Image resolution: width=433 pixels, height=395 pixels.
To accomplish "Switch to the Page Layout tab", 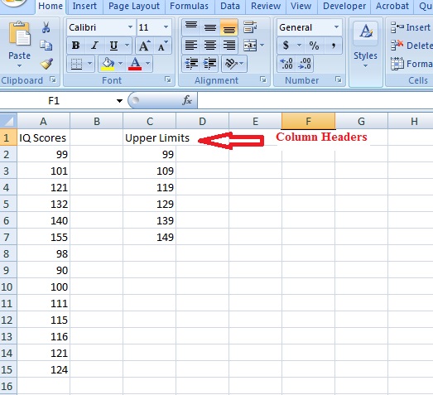I will tap(134, 6).
